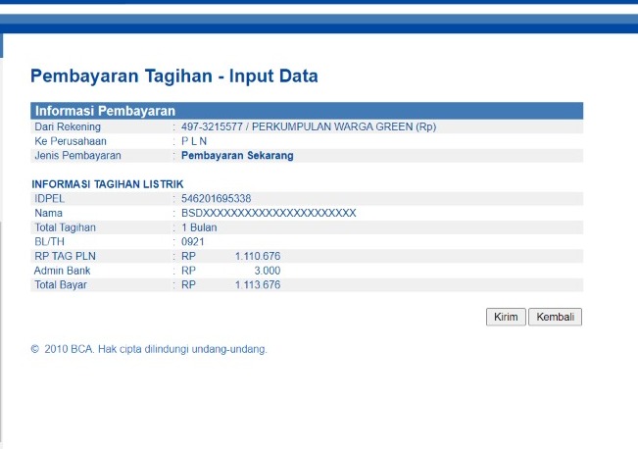The width and height of the screenshot is (638, 449).
Task: Select the Admin Bank fee 3.000
Action: click(268, 271)
